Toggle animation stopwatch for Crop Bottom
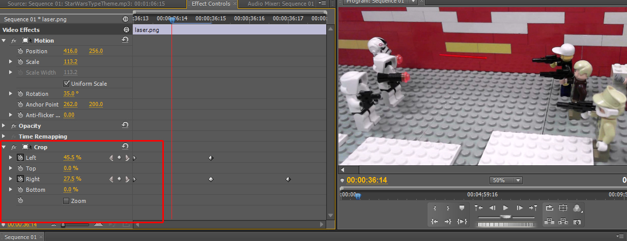The width and height of the screenshot is (627, 241). pyautogui.click(x=20, y=190)
